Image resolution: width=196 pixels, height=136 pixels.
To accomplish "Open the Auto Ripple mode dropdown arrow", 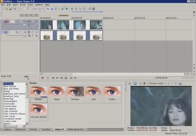I will [59, 9].
